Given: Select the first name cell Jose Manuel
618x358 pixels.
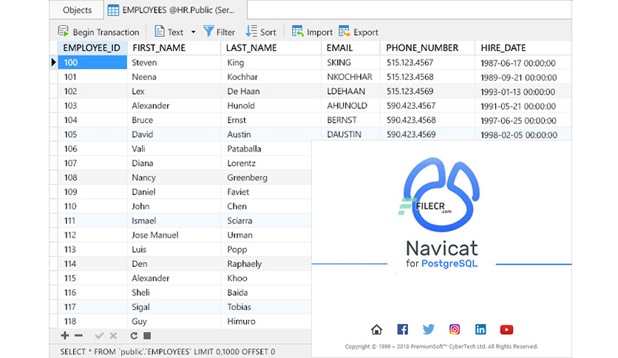Looking at the screenshot, I should coord(174,235).
